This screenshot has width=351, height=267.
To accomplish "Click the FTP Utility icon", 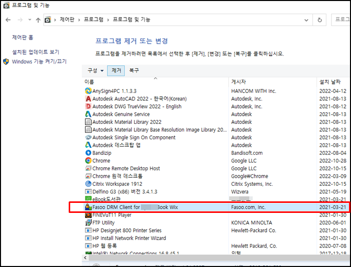I will point(88,223).
